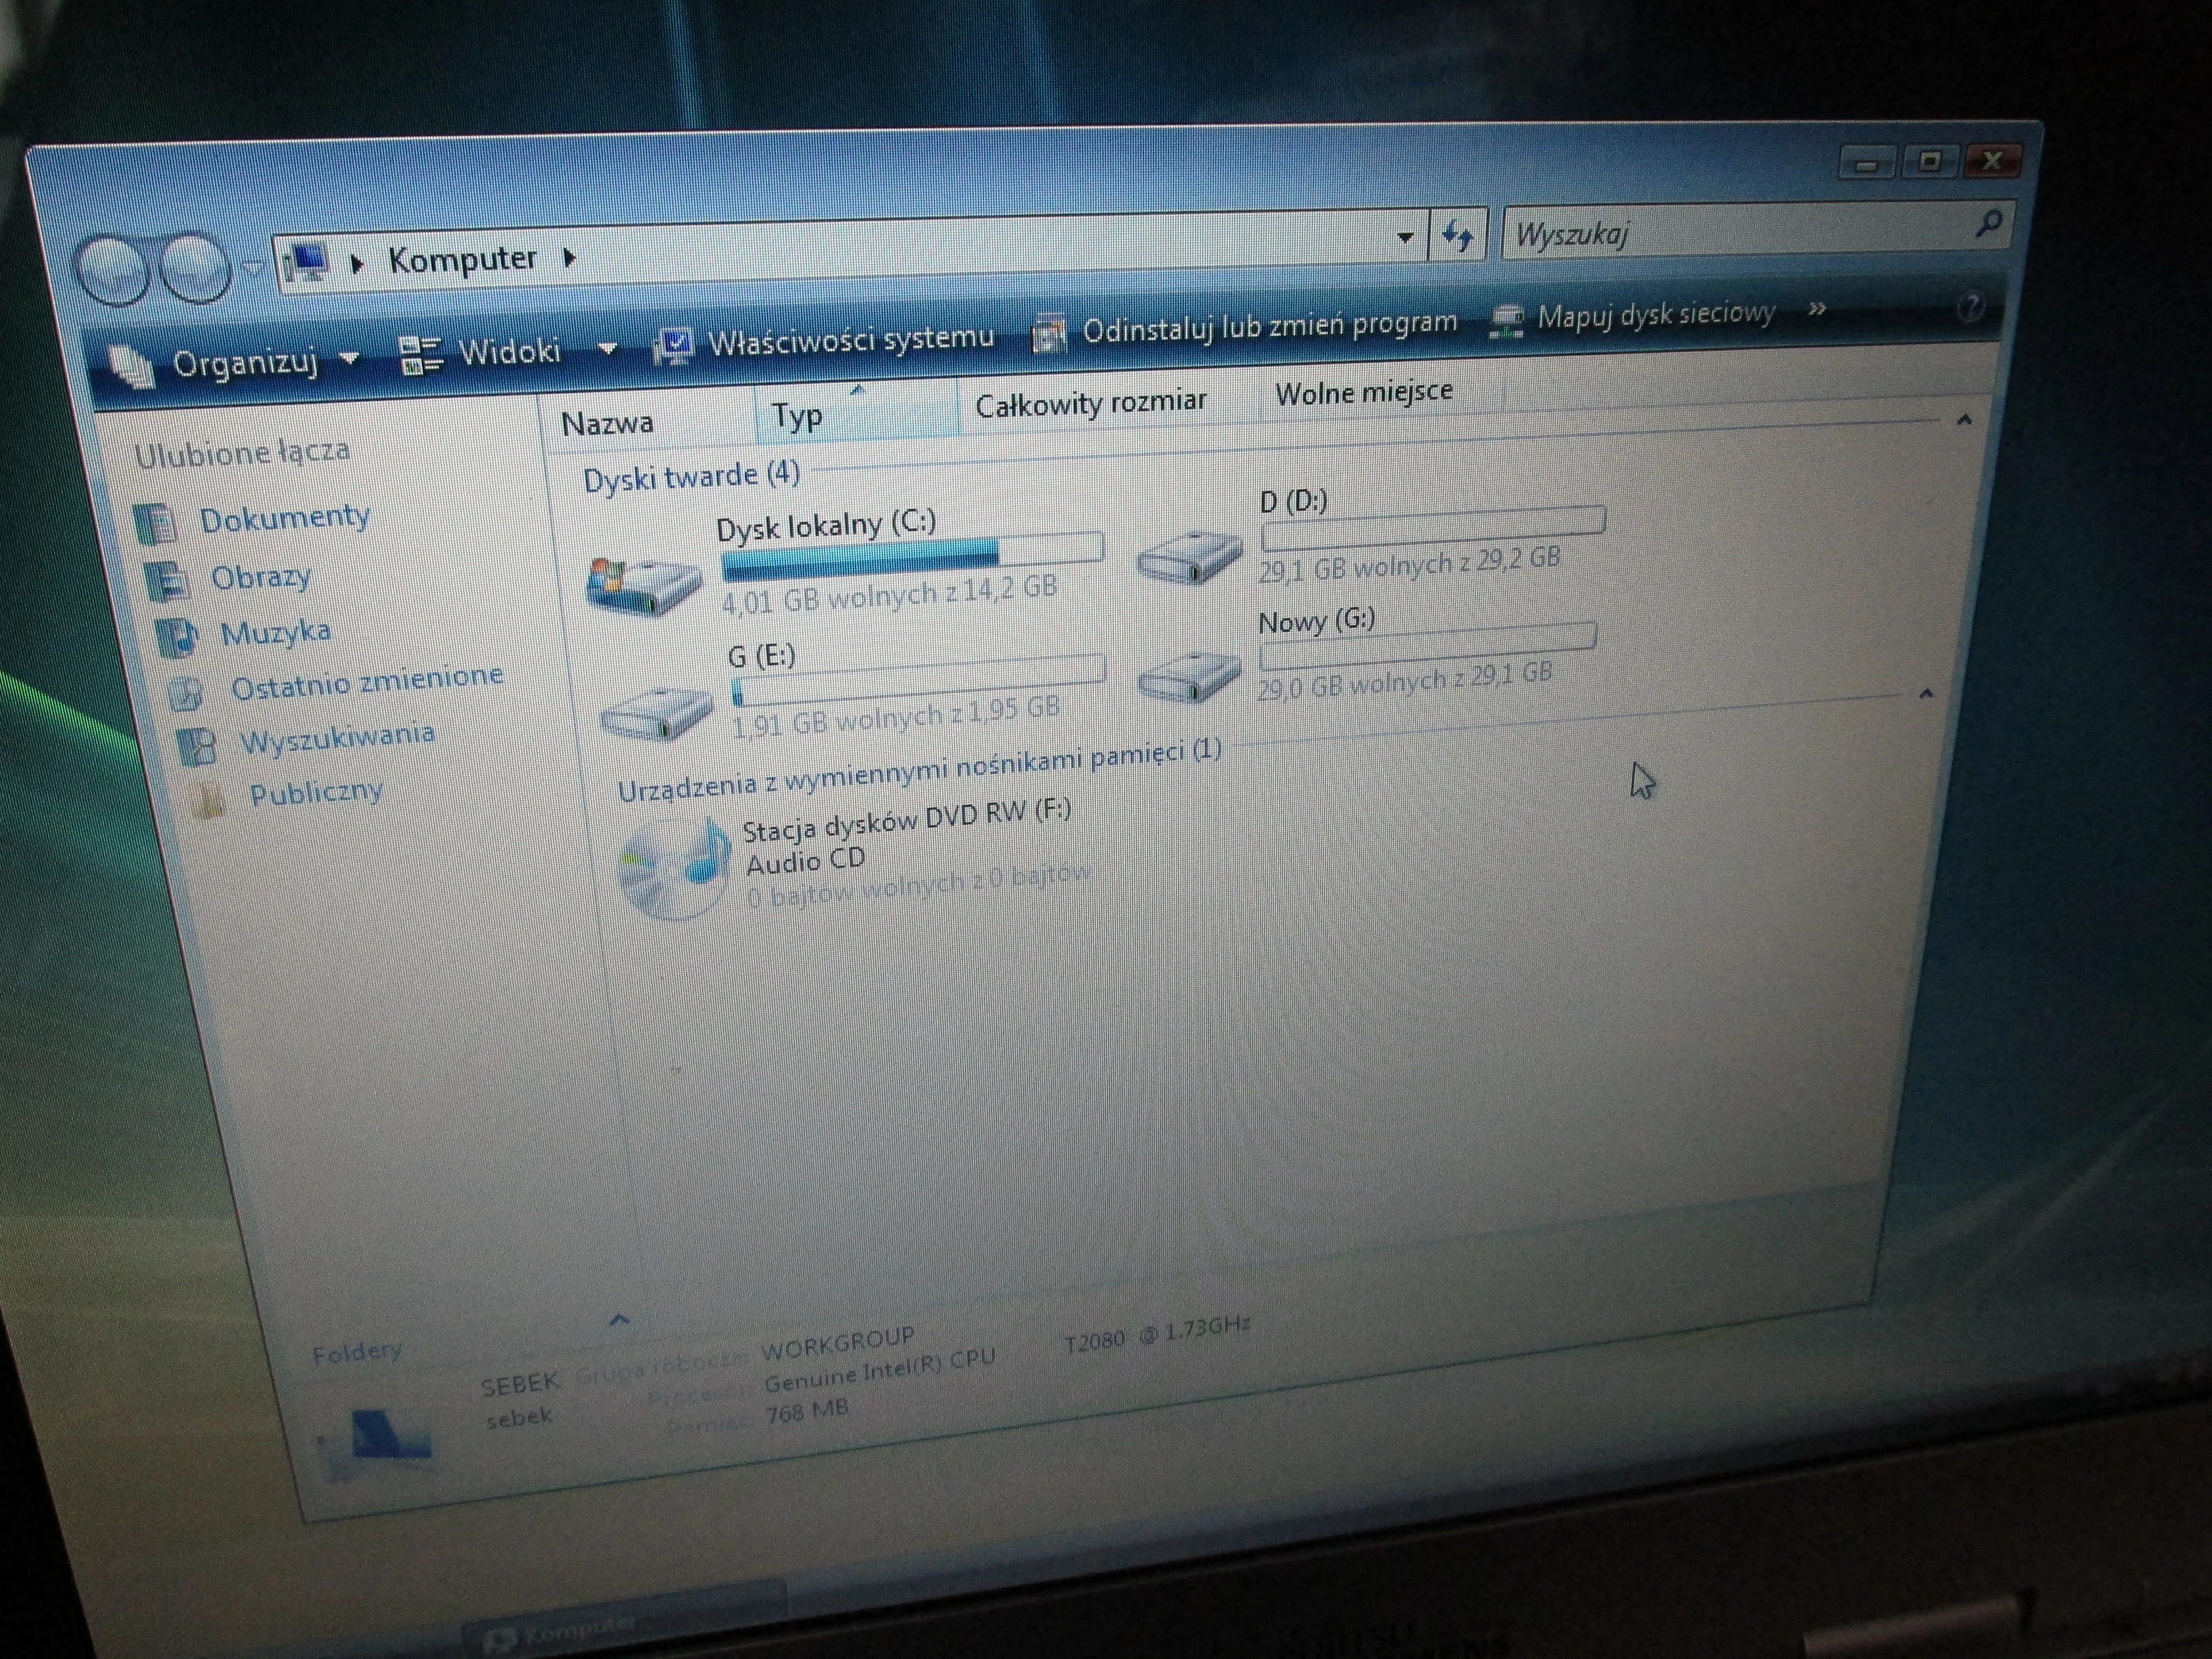Maximize the Komputer window
The width and height of the screenshot is (2212, 1659).
[x=1930, y=161]
